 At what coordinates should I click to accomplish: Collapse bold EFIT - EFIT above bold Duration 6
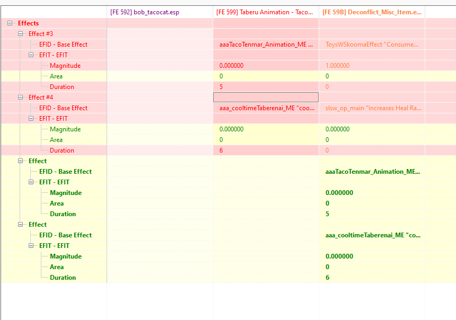point(31,246)
